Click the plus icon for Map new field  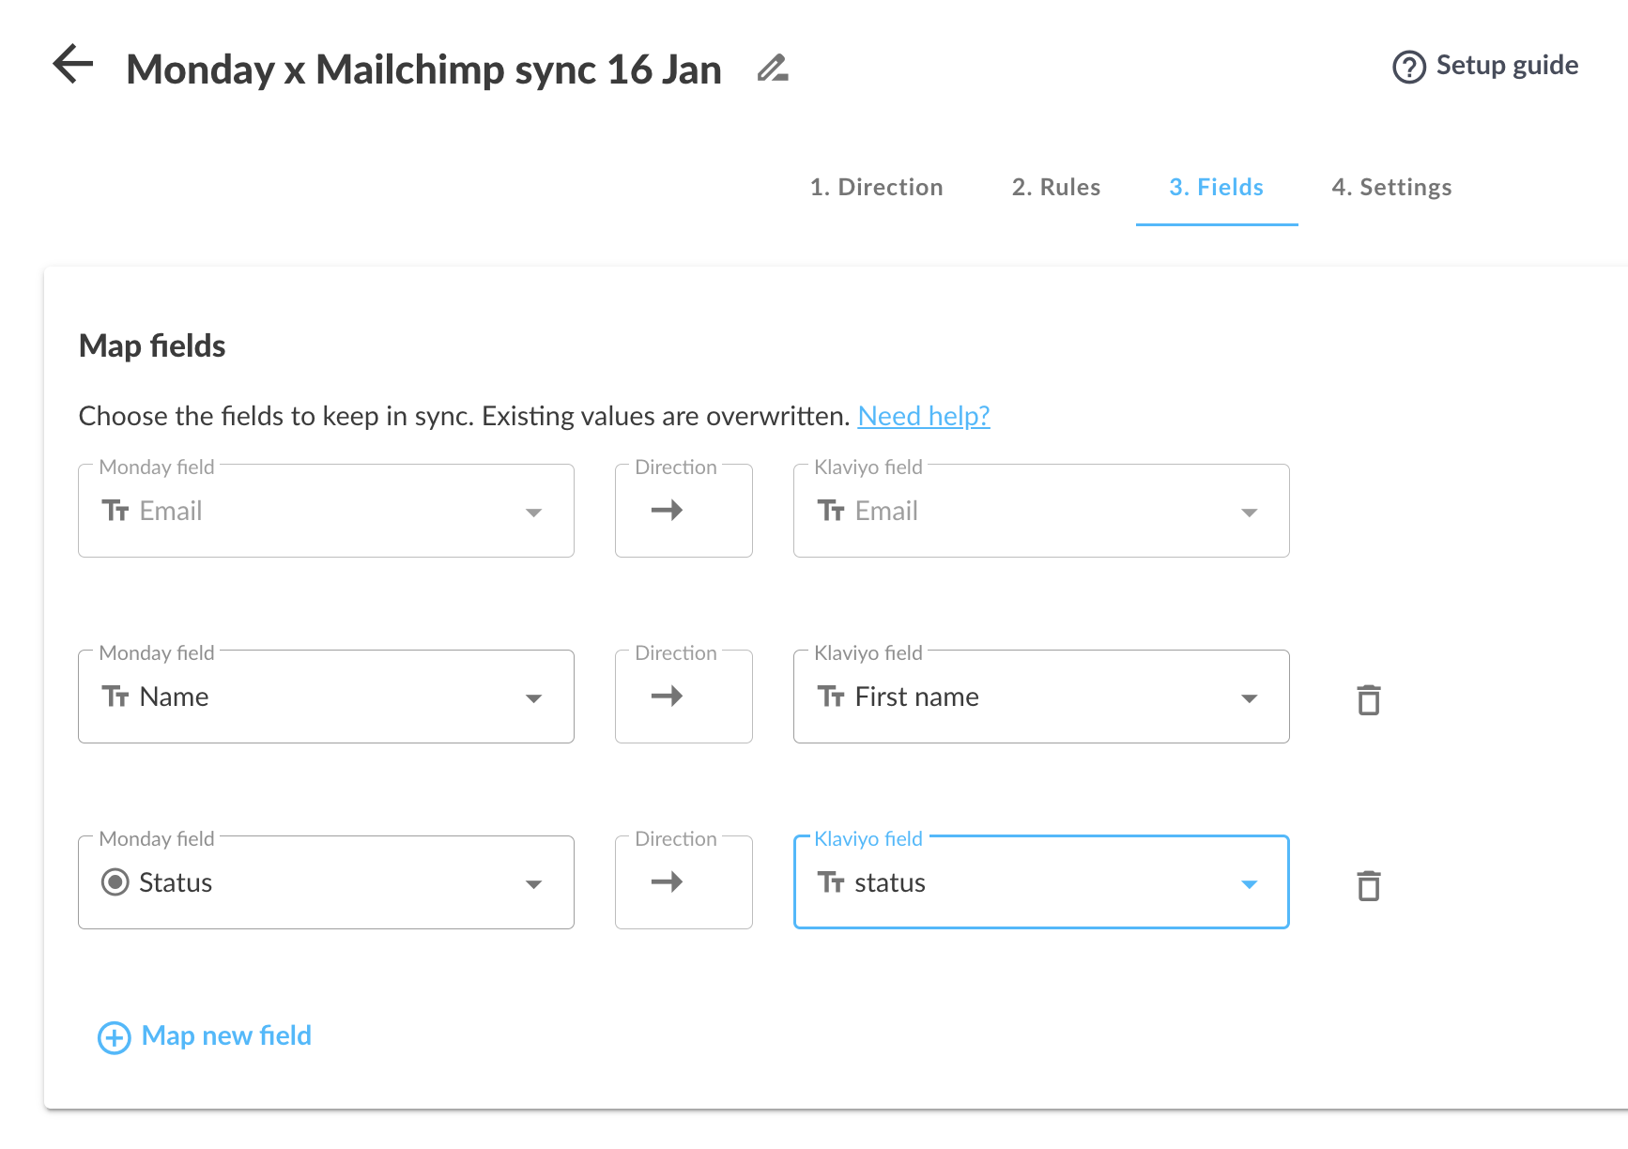click(115, 1037)
